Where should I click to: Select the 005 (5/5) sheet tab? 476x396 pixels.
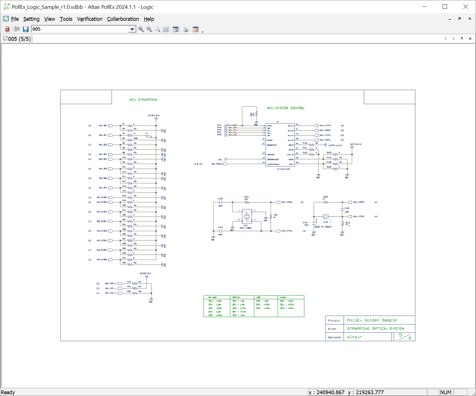(x=17, y=39)
